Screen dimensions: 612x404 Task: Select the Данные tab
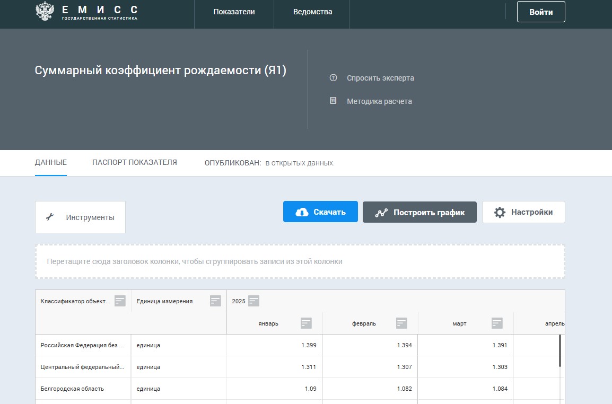51,162
